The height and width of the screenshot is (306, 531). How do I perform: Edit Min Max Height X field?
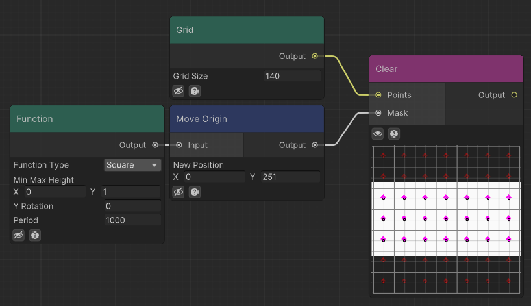[55, 192]
